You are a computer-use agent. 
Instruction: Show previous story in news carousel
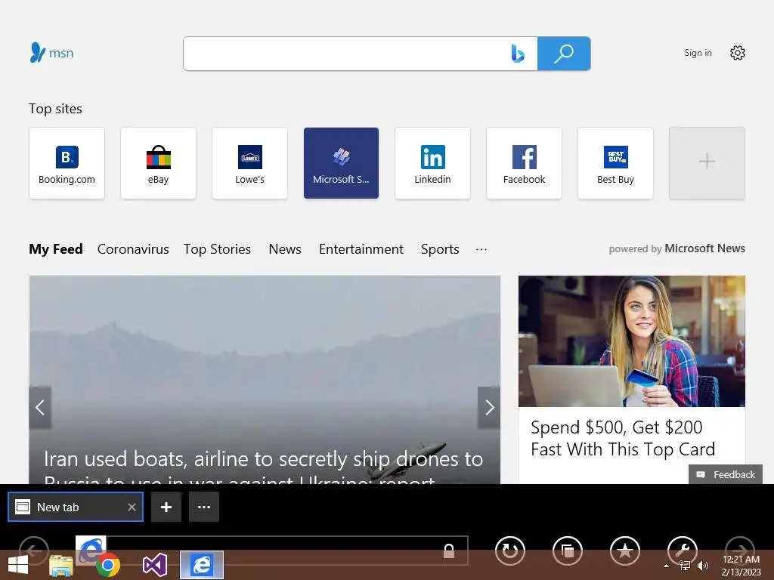40,407
